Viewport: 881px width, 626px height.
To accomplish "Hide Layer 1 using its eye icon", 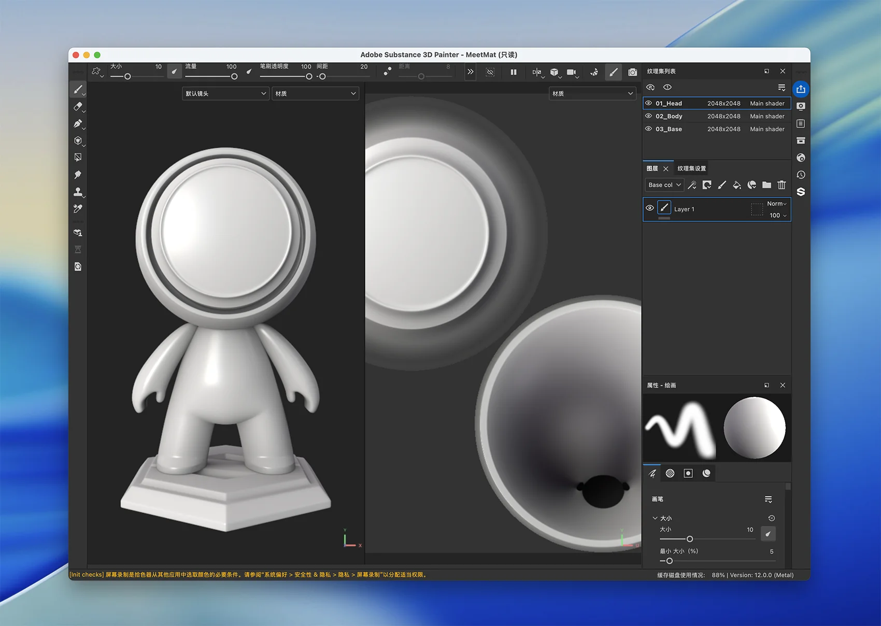I will point(650,208).
